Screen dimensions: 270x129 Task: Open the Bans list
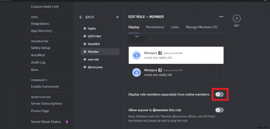35,70
